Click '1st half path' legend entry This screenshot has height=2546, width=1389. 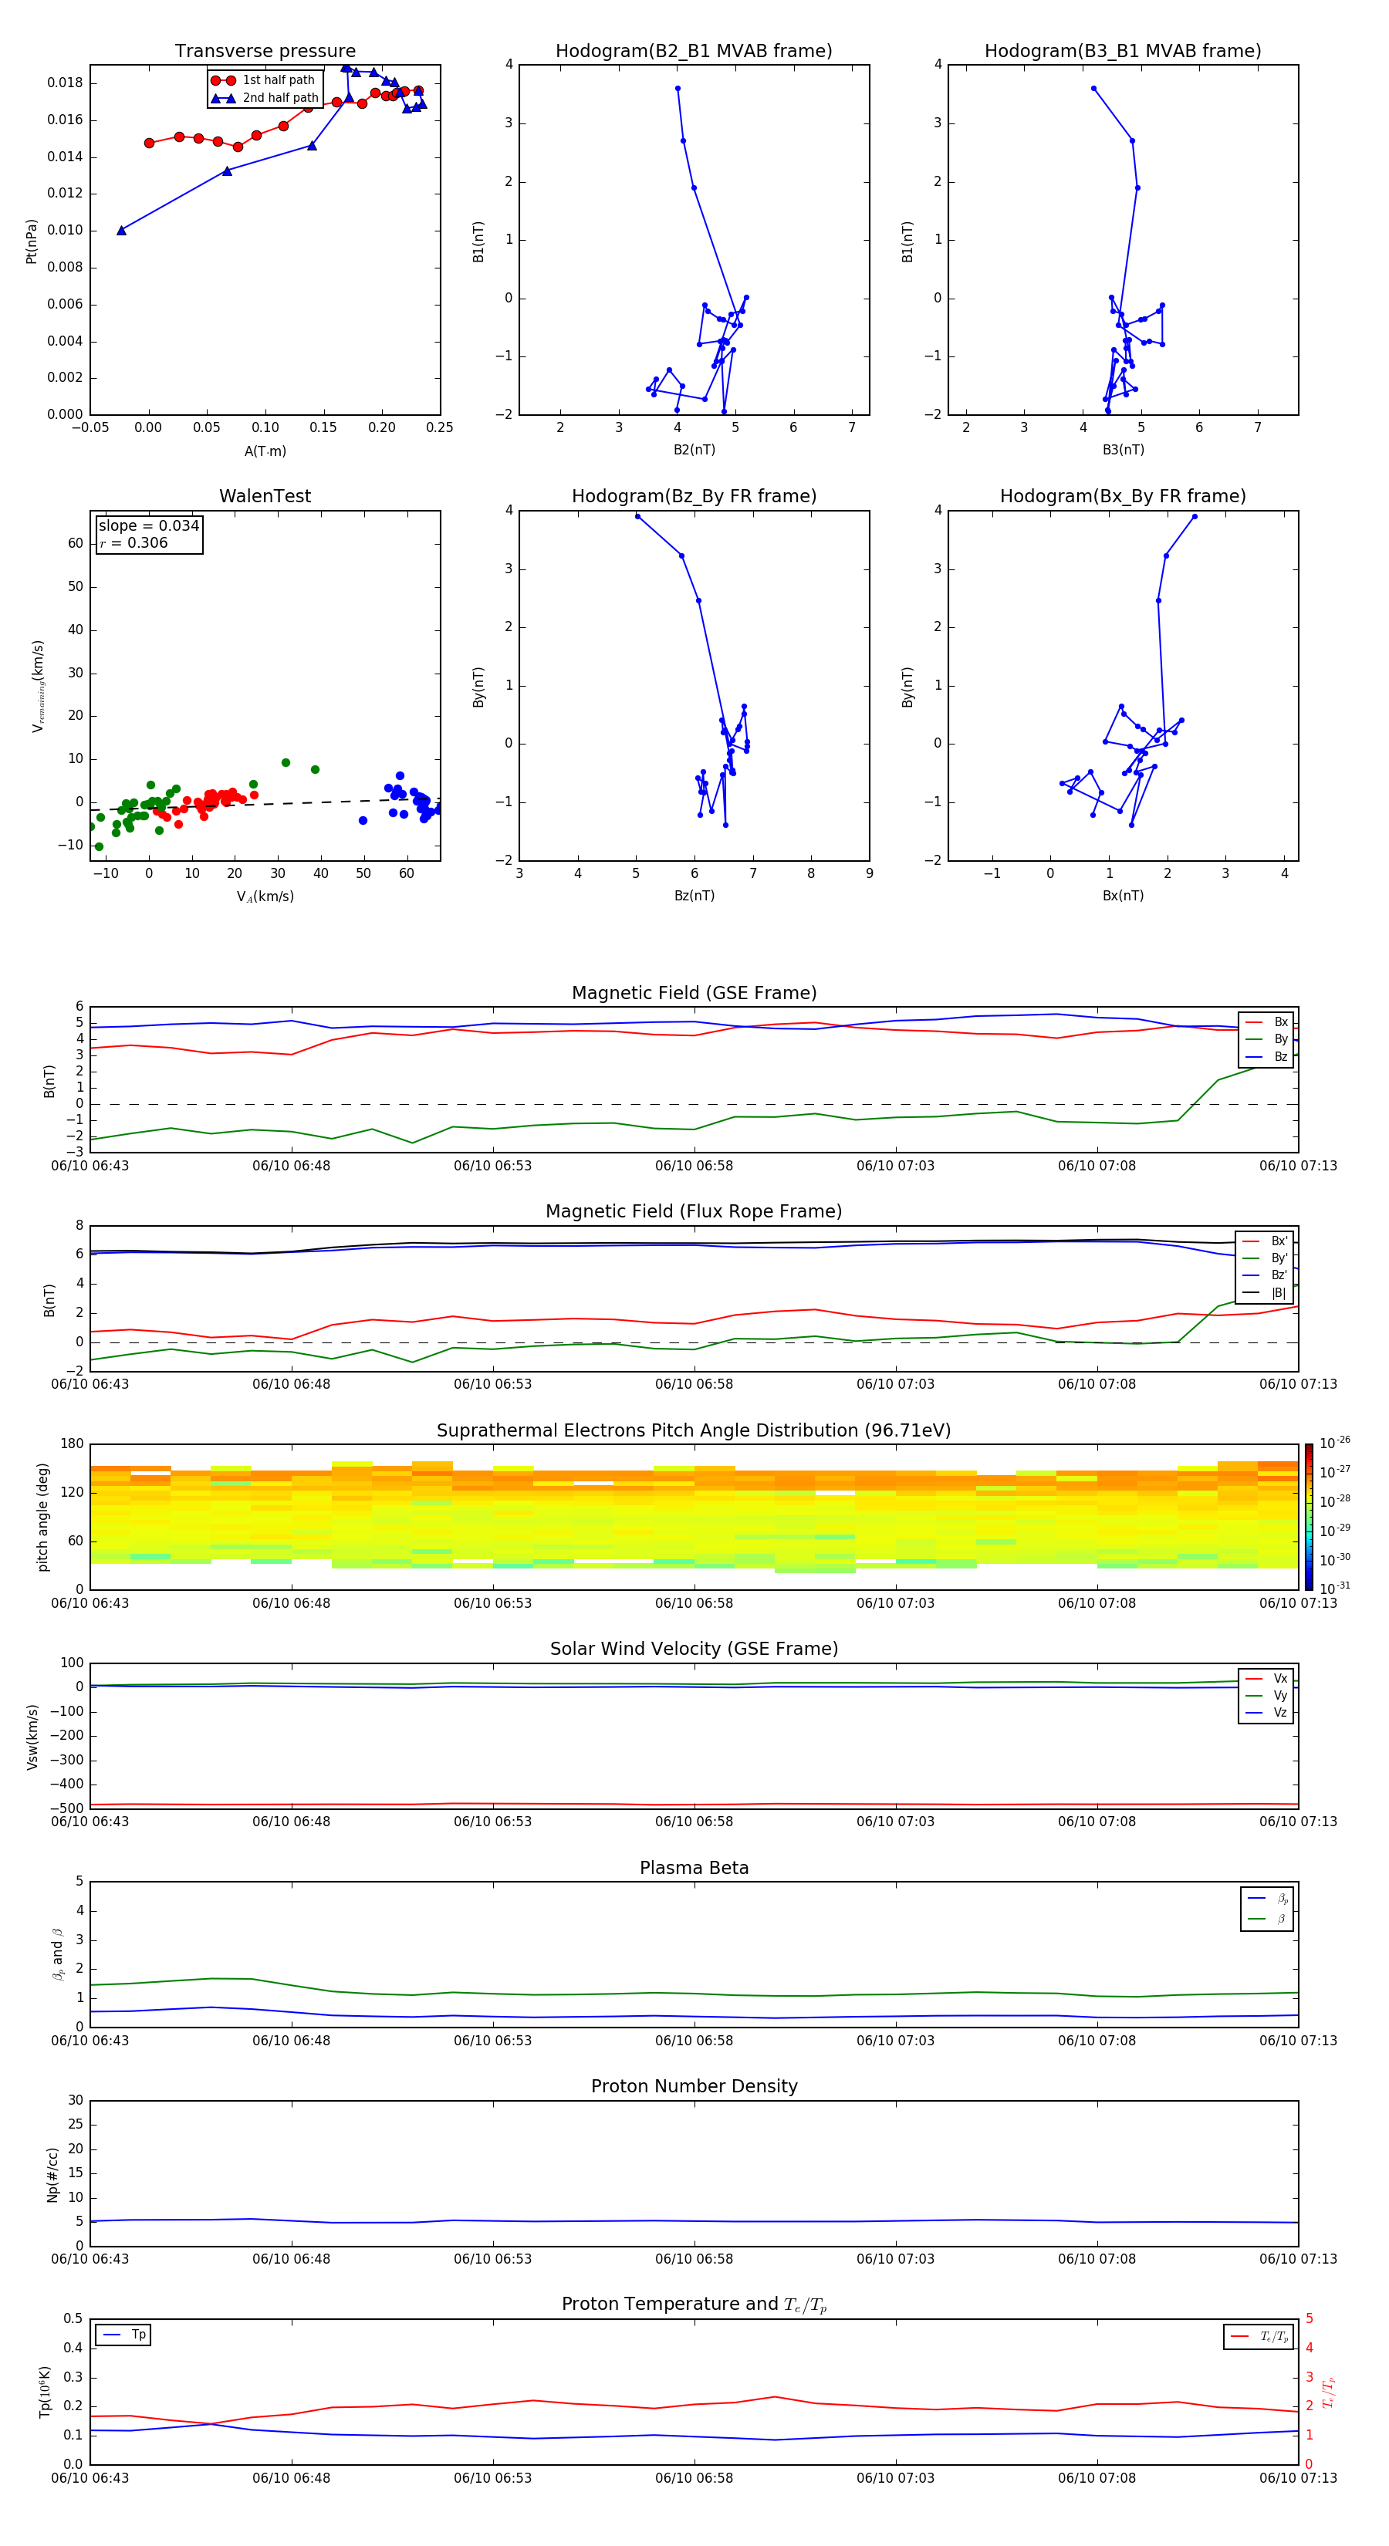264,80
